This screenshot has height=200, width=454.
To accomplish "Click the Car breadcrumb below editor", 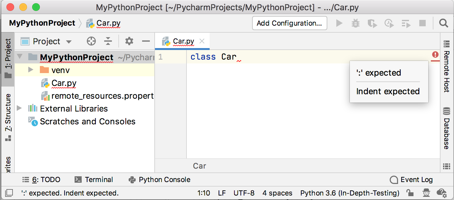I will click(x=200, y=166).
